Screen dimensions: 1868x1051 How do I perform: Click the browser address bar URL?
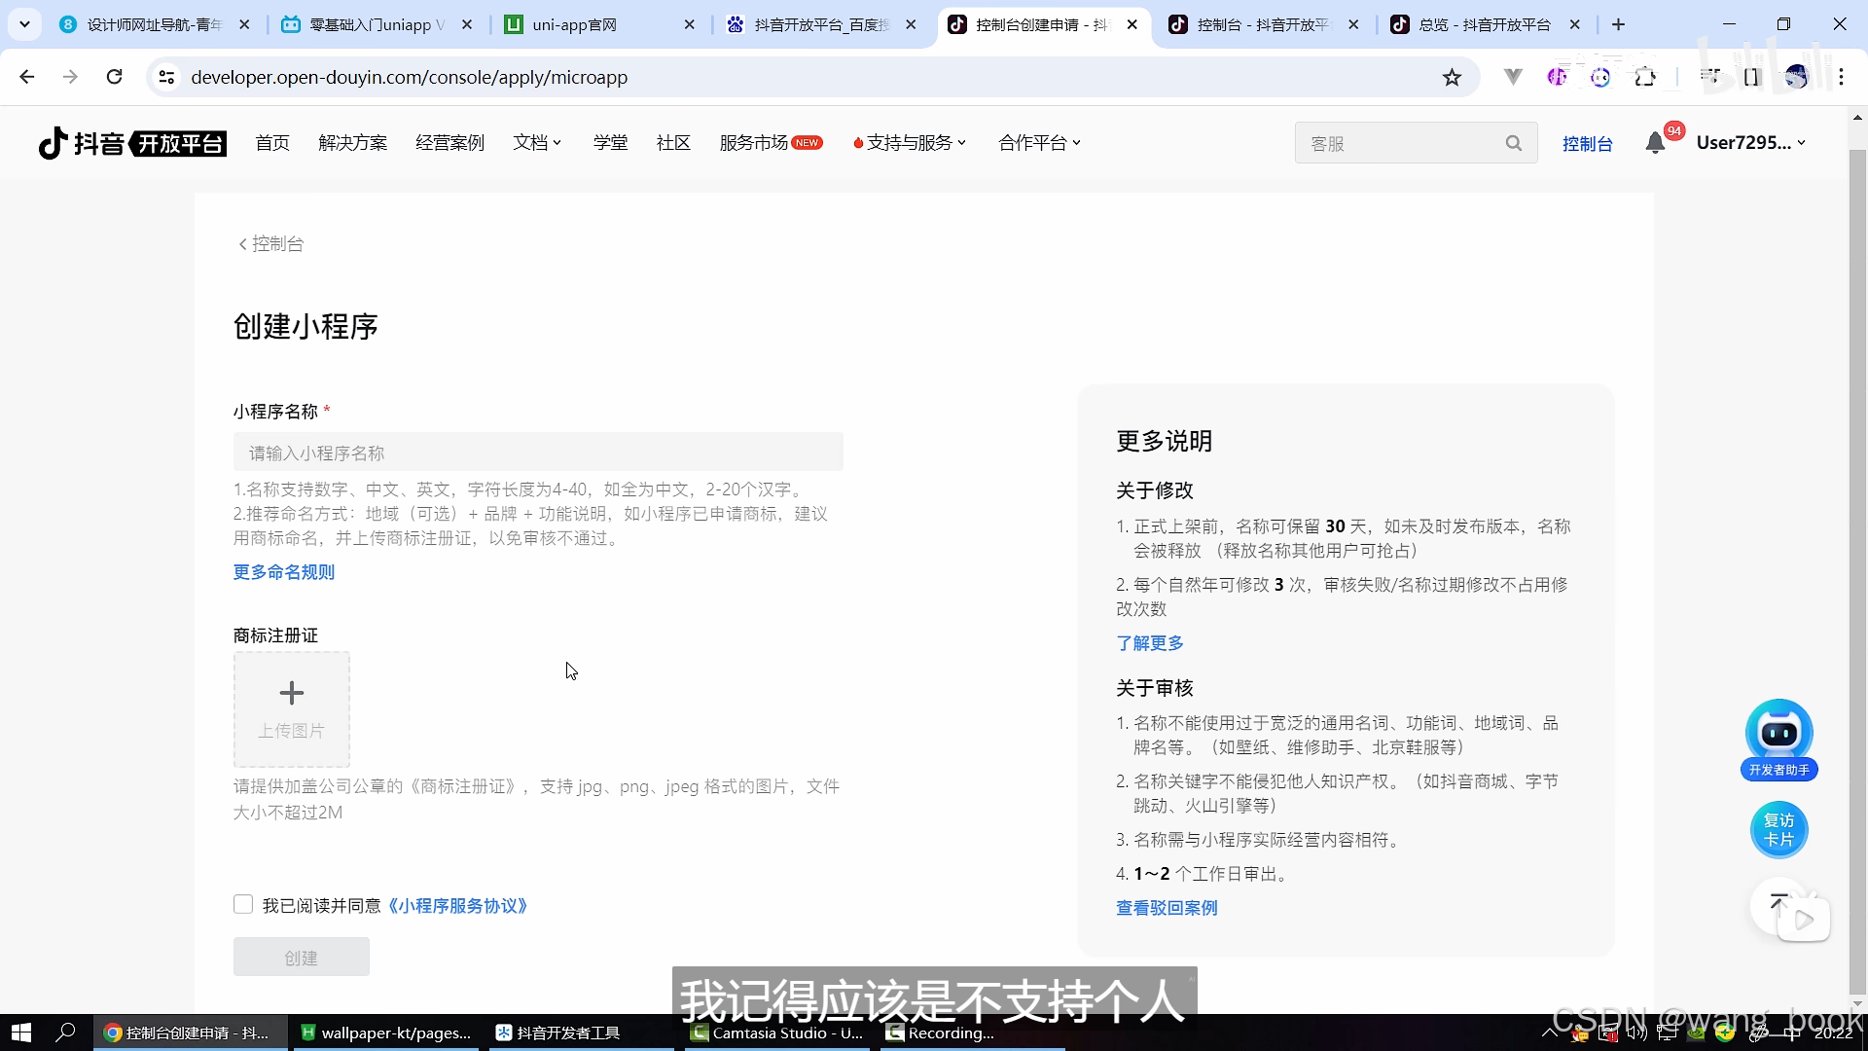409,77
